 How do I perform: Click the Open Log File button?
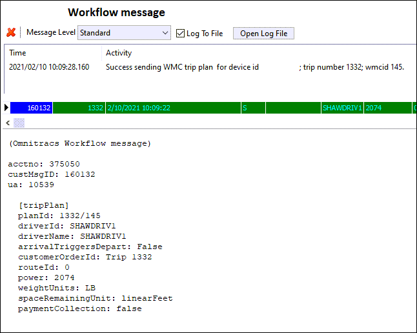tap(263, 34)
